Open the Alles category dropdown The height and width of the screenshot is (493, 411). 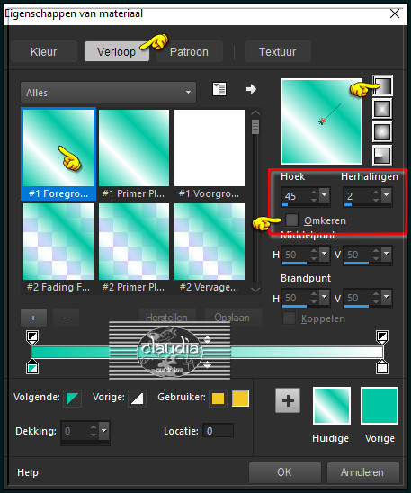tap(108, 93)
